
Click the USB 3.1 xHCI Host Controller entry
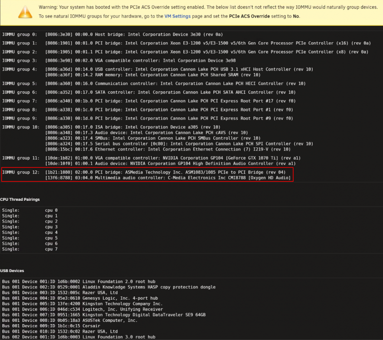(x=179, y=69)
